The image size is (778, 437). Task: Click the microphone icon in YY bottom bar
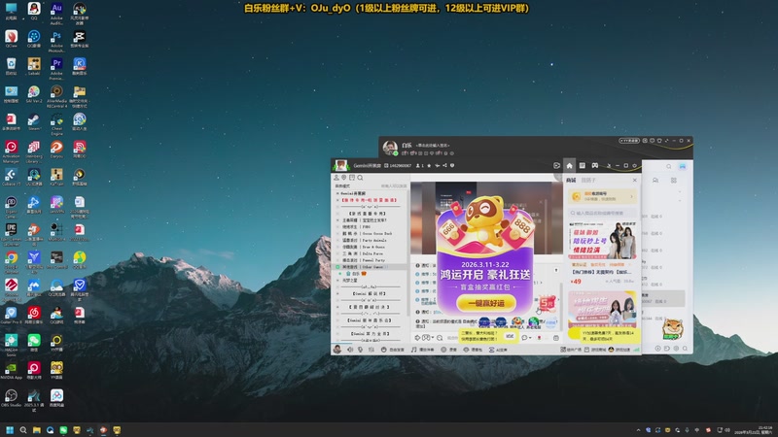360,350
